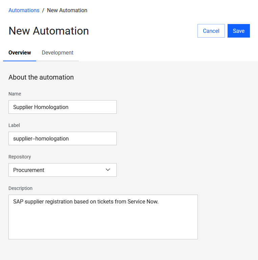Click the Name field caption
Screen dimensions: 258x260
pyautogui.click(x=15, y=94)
